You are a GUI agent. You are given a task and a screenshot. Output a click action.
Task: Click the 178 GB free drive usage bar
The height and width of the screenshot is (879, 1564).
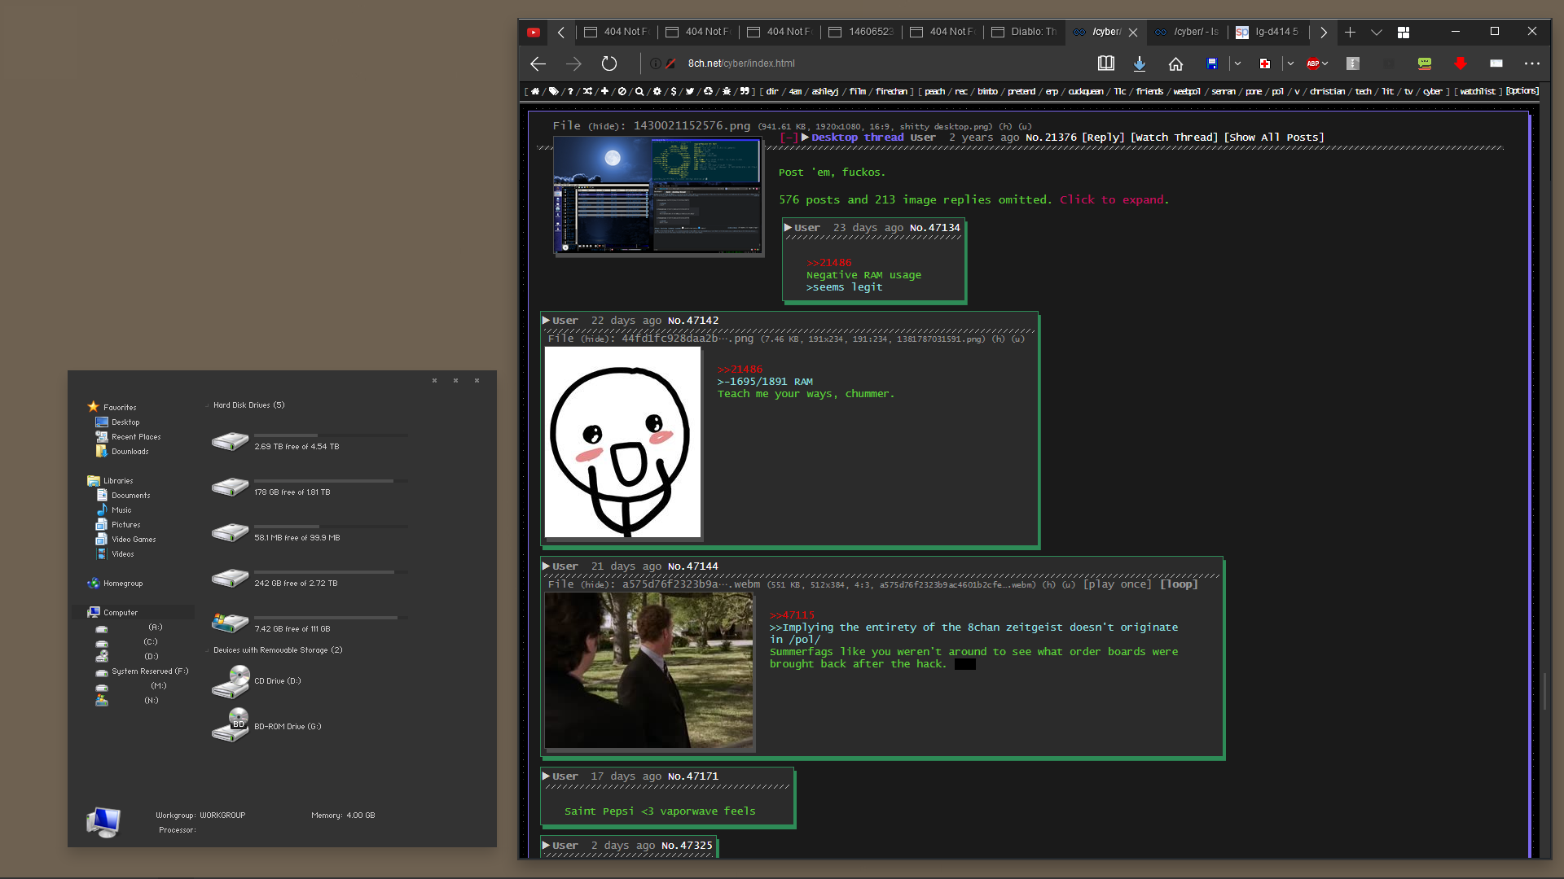(x=332, y=481)
